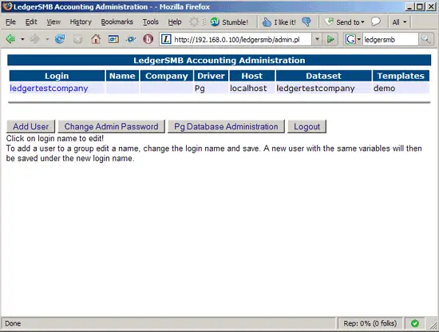
Task: Open the Forward history dropdown arrow
Action: click(47, 39)
